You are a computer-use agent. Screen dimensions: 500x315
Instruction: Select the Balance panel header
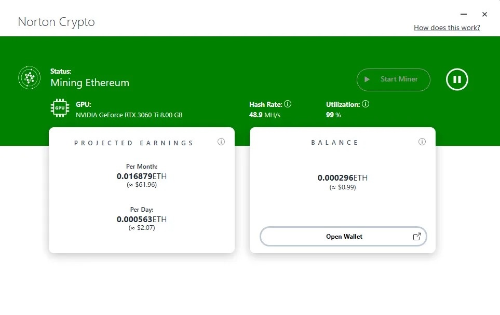335,142
